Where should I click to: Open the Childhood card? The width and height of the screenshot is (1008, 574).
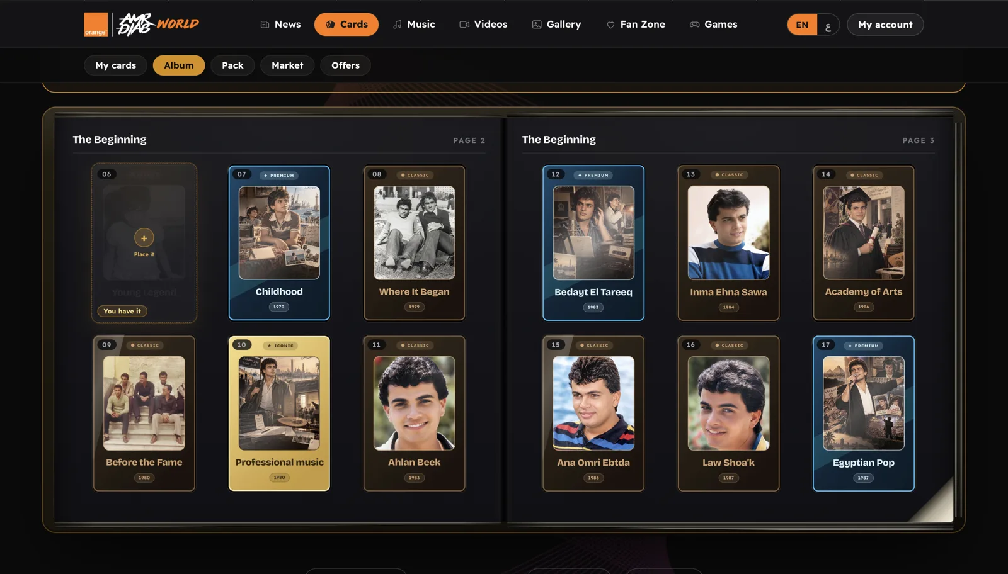click(x=279, y=243)
